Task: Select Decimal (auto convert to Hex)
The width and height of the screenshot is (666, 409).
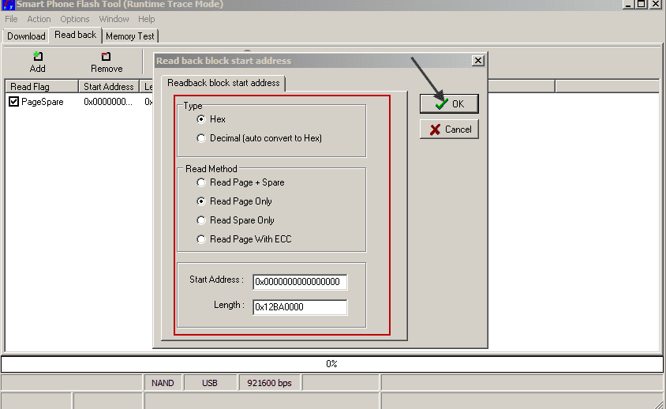Action: (x=201, y=138)
